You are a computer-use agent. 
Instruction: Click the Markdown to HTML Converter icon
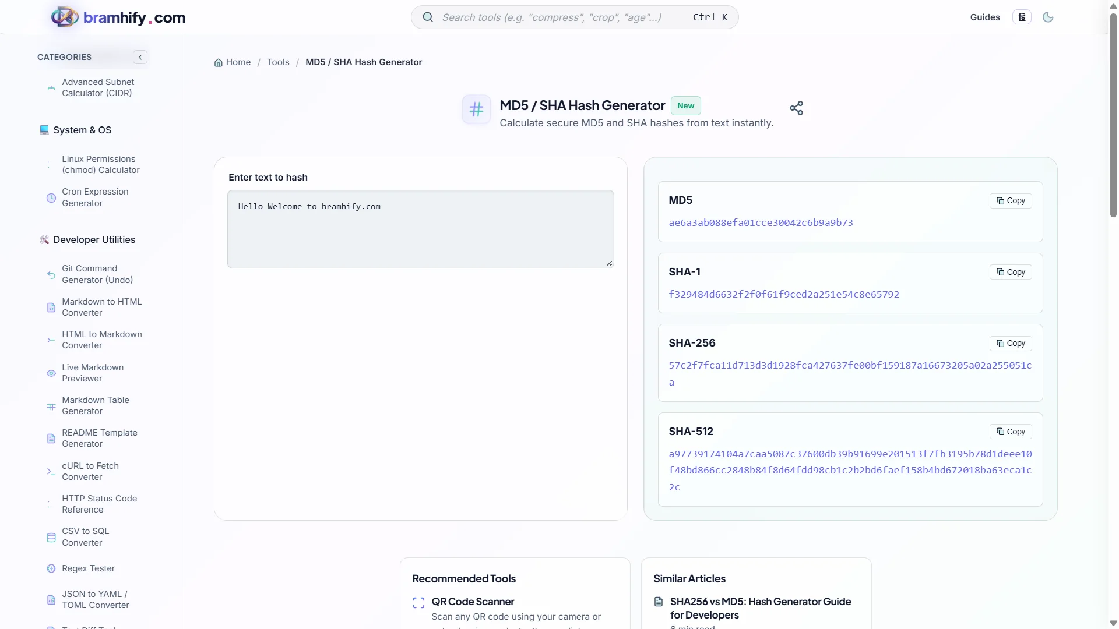tap(51, 308)
